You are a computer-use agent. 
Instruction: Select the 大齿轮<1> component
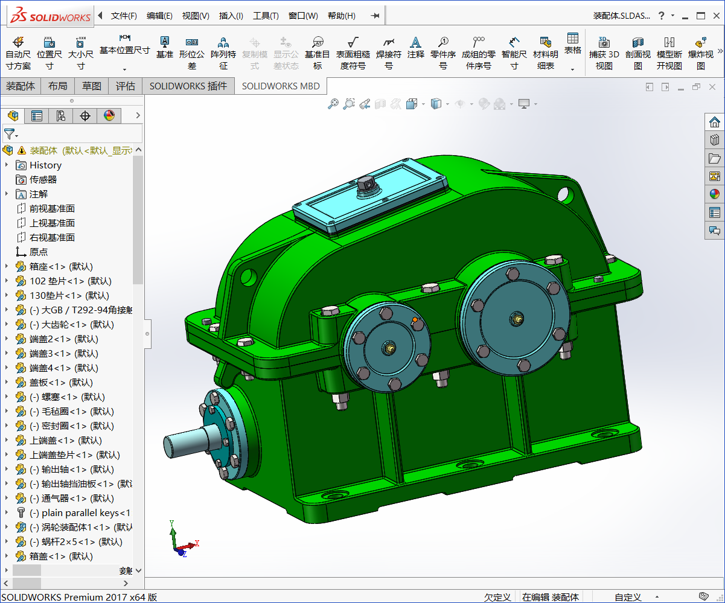click(x=72, y=324)
